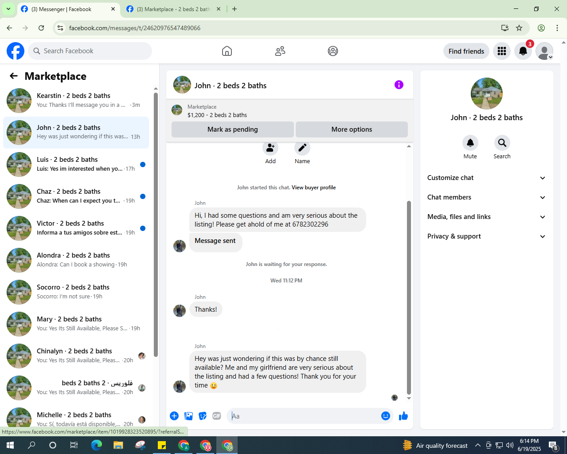567x454 pixels.
Task: Bookmark this page with the star icon
Action: pyautogui.click(x=519, y=28)
